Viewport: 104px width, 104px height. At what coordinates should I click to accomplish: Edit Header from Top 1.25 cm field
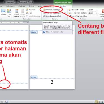pos(91,10)
